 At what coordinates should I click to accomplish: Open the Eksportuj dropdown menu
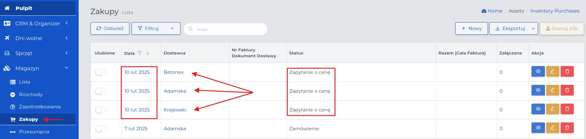[513, 28]
